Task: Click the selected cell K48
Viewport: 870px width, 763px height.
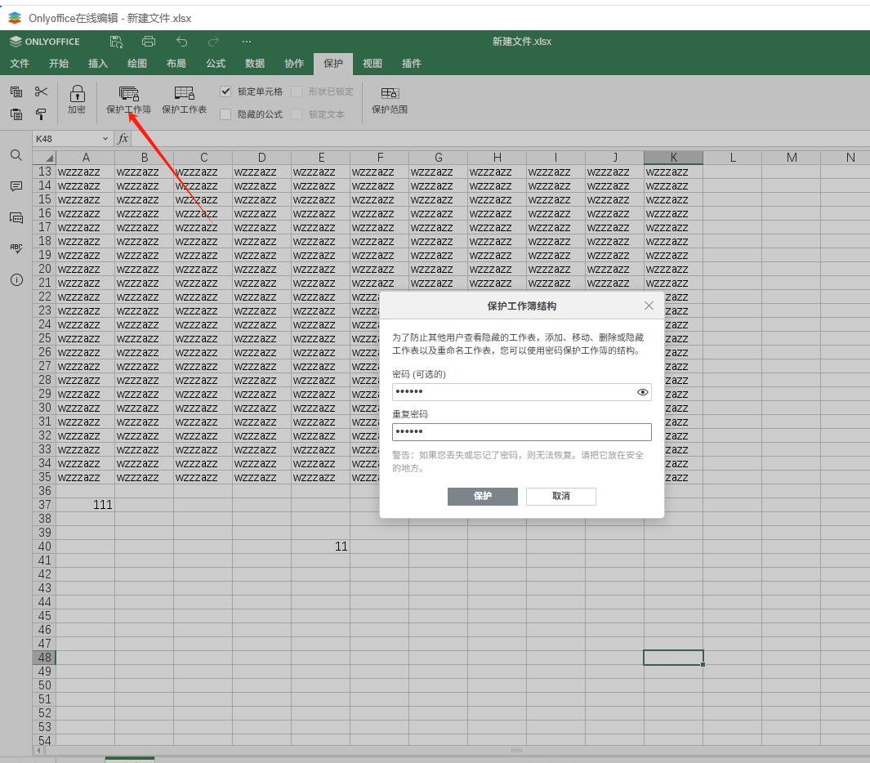Action: click(674, 658)
